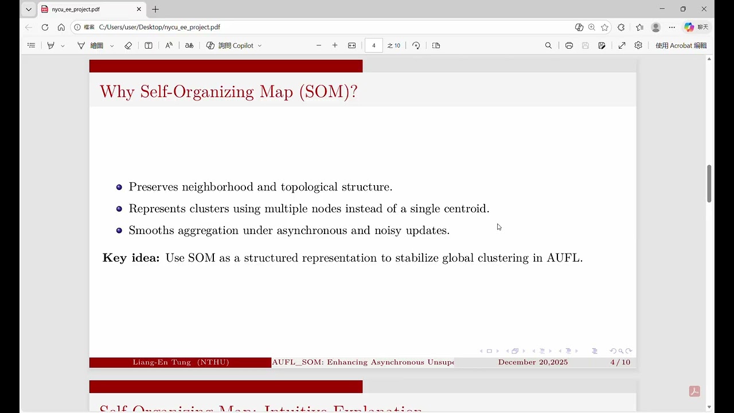Expand the 詢問 Copilot dropdown arrow
Screen dimensions: 734x413
260,45
